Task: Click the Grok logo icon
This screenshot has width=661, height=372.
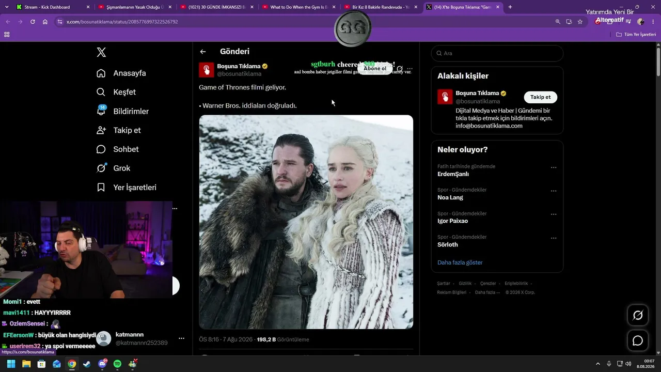Action: pyautogui.click(x=101, y=168)
